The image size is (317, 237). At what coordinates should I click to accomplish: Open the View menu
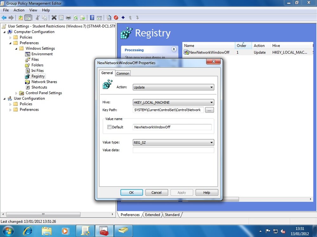pos(33,10)
